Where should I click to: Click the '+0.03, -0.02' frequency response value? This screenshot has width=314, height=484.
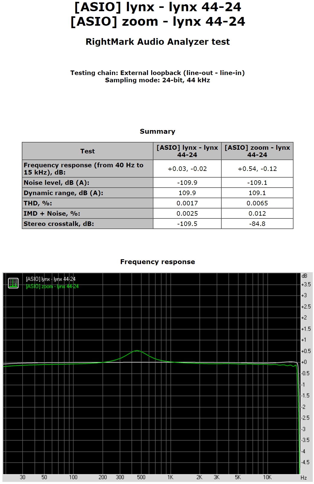click(187, 168)
